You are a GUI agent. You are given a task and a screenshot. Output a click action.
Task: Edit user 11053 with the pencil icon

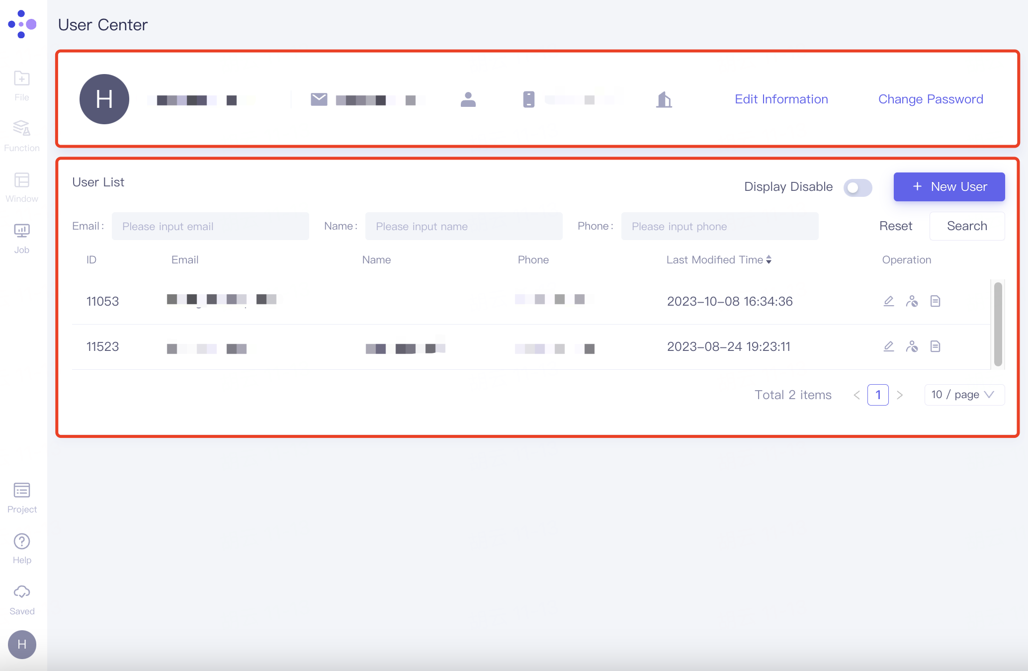[x=889, y=301]
